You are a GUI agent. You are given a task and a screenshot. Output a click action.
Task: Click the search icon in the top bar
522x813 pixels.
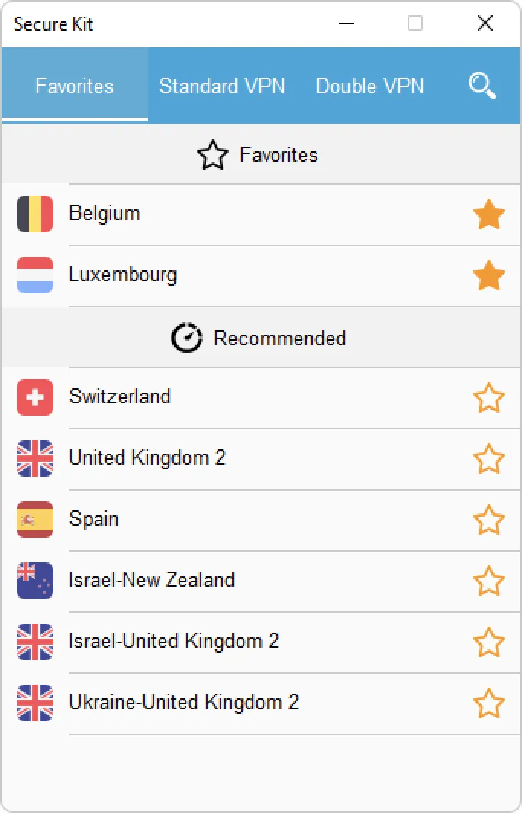tap(482, 86)
